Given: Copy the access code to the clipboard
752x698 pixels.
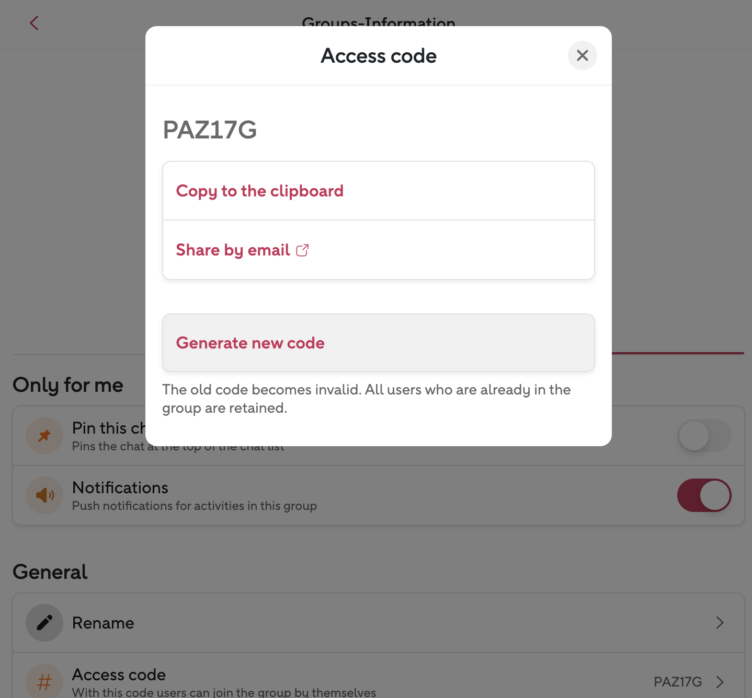Looking at the screenshot, I should click(x=260, y=191).
